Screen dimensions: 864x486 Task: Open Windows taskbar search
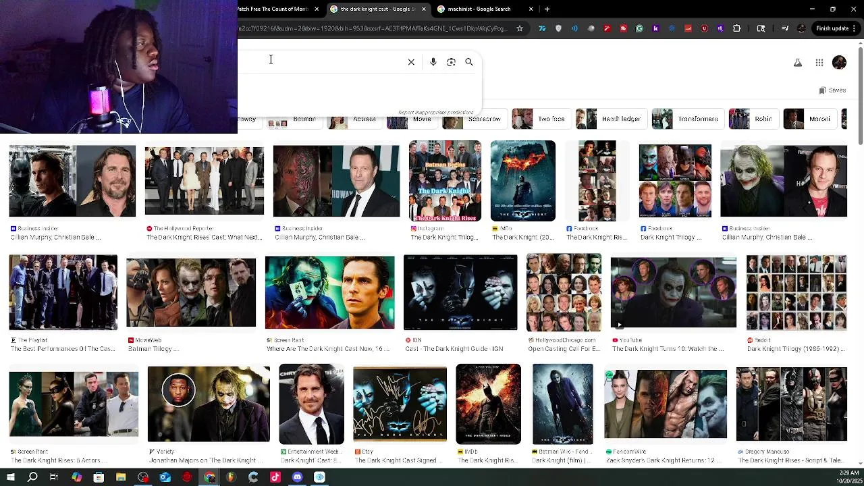coord(32,477)
